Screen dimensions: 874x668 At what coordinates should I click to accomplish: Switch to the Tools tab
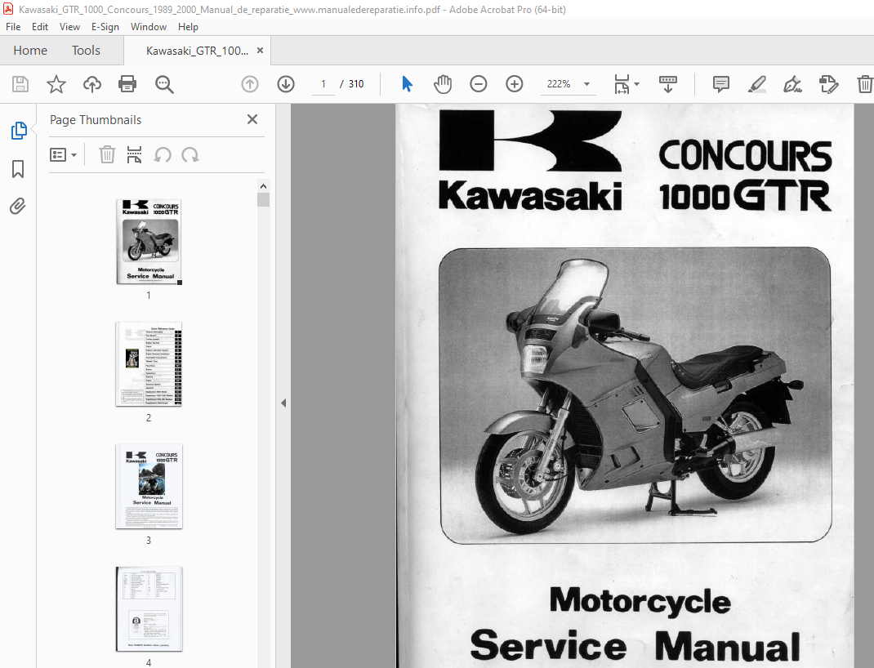pos(86,50)
